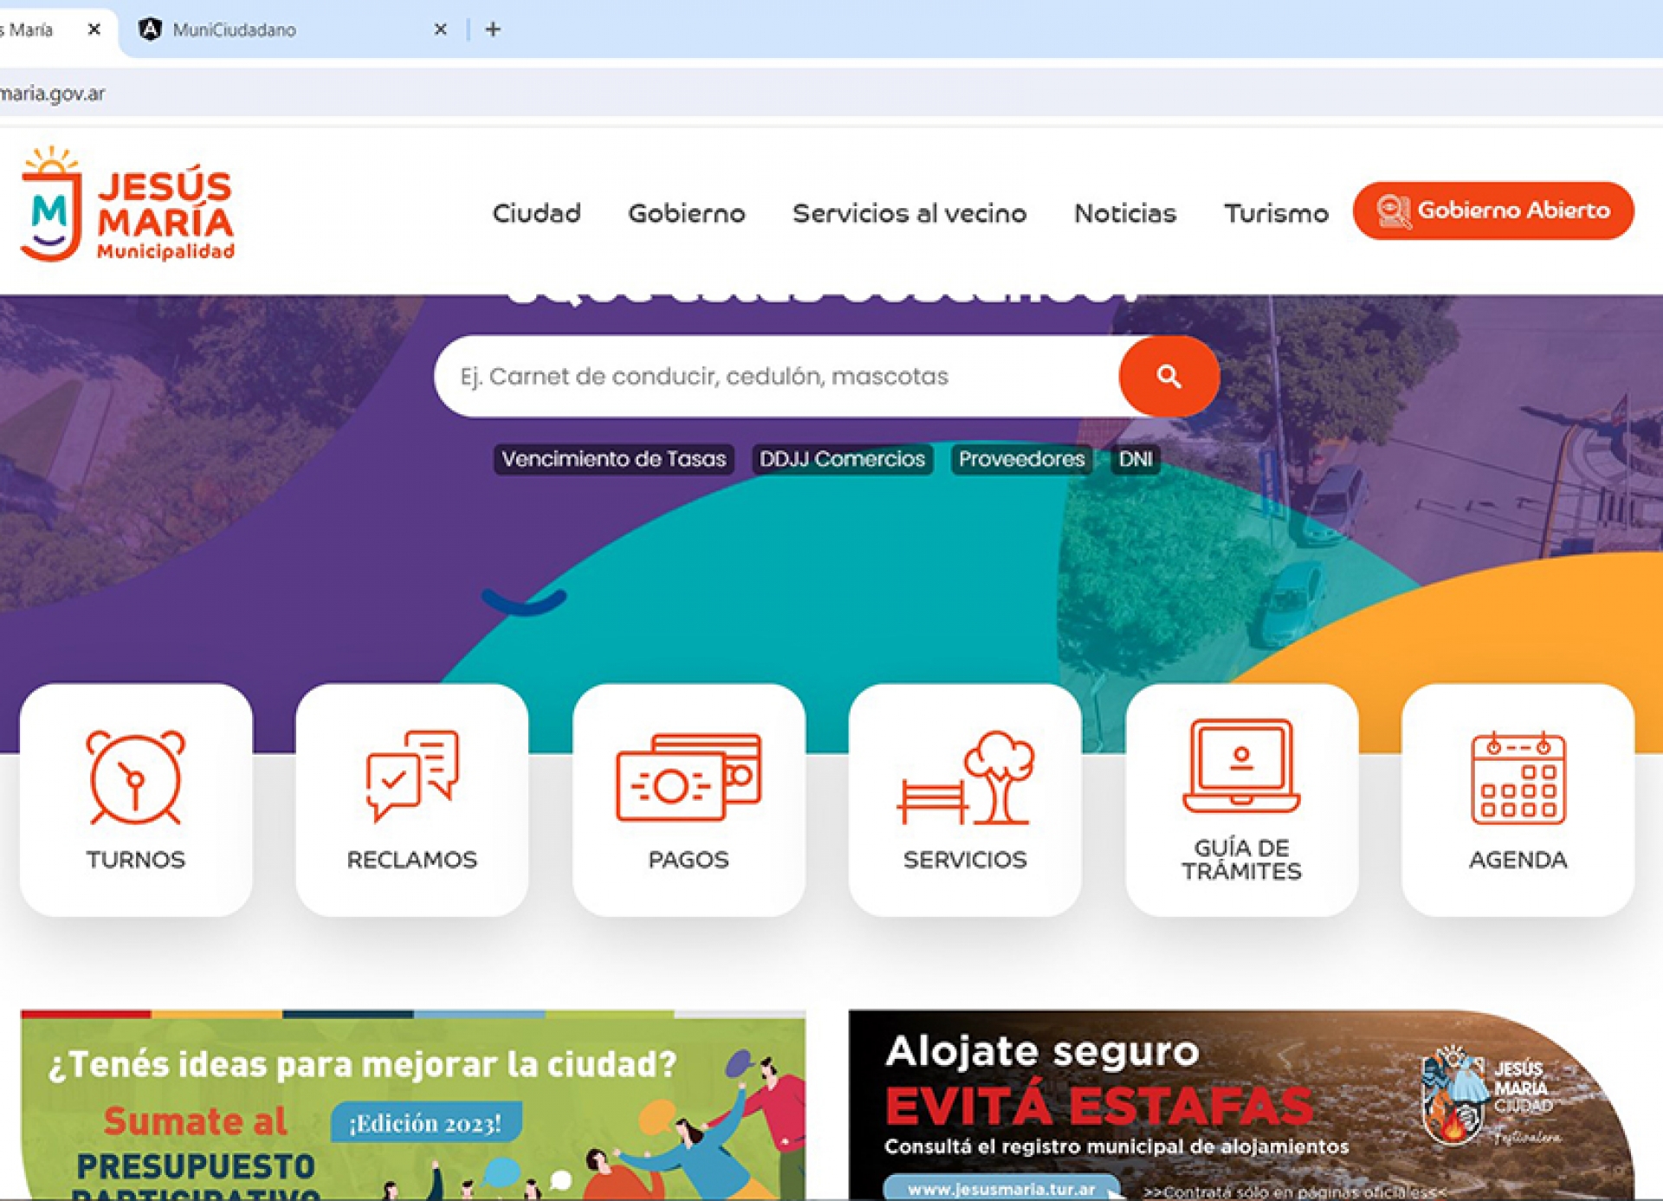The image size is (1663, 1201).
Task: Open the PAGOS money tile
Action: [689, 799]
